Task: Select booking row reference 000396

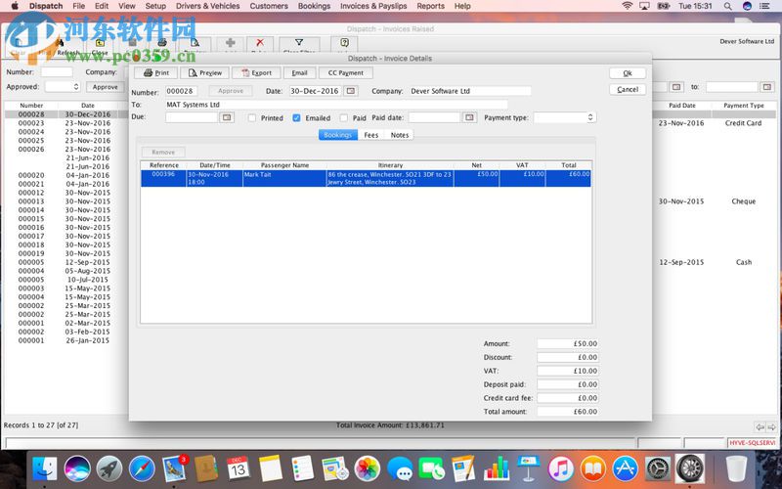Action: pos(366,178)
